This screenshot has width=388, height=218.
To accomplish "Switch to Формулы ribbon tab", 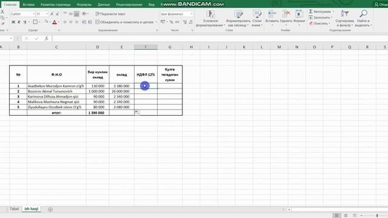I will pos(84,4).
